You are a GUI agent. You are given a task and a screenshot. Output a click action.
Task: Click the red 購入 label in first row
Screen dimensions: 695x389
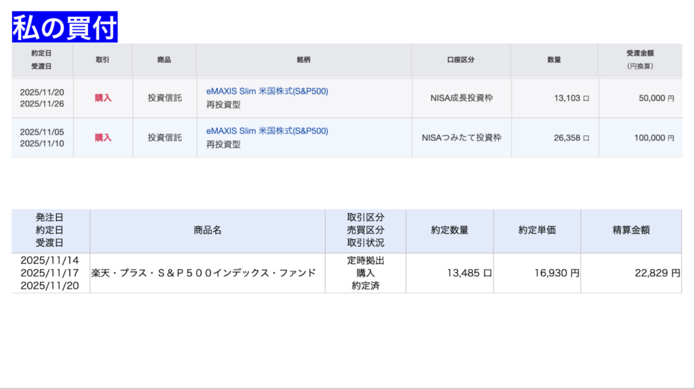point(103,98)
